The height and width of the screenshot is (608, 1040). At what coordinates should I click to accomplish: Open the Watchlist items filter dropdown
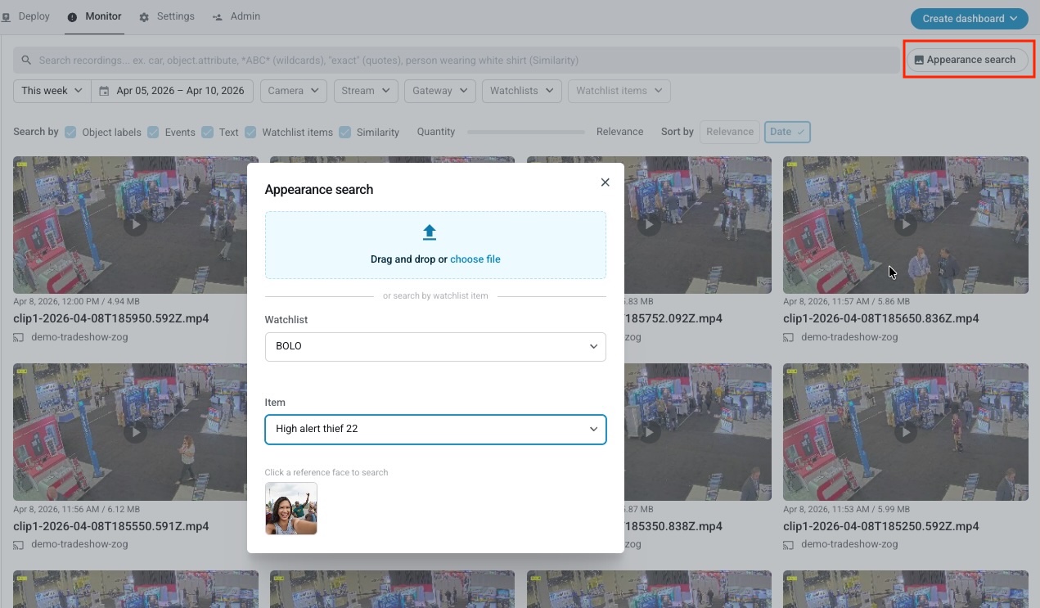pos(619,91)
